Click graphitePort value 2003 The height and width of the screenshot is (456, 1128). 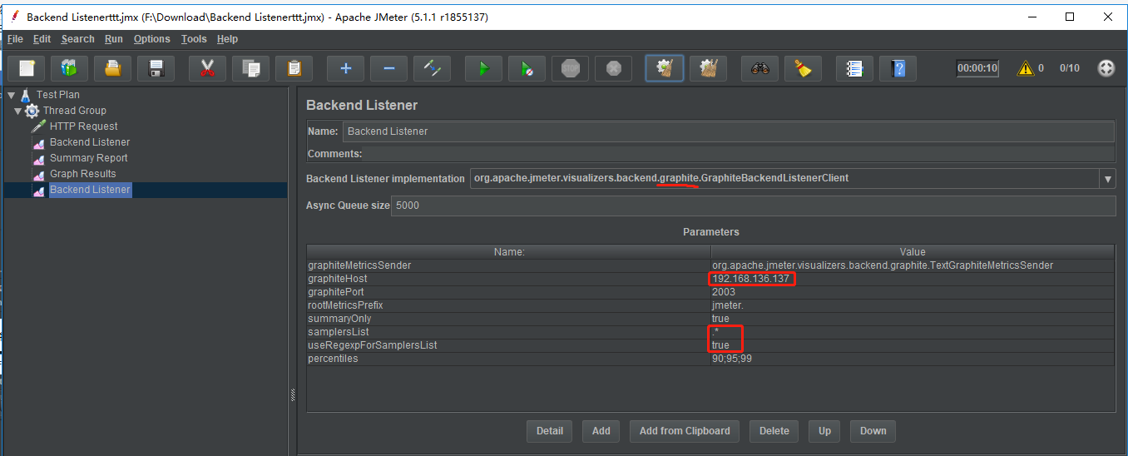tap(913, 292)
